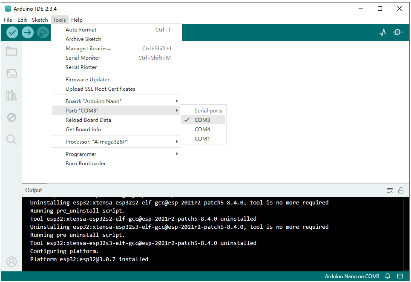Open Serial Monitor icon in toolbar
Screen dimensions: 411x282
(398, 32)
